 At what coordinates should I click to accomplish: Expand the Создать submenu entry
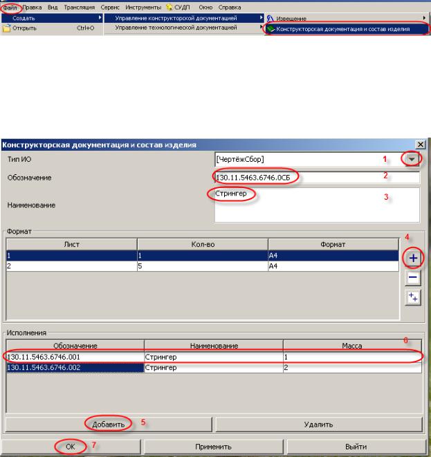click(52, 18)
